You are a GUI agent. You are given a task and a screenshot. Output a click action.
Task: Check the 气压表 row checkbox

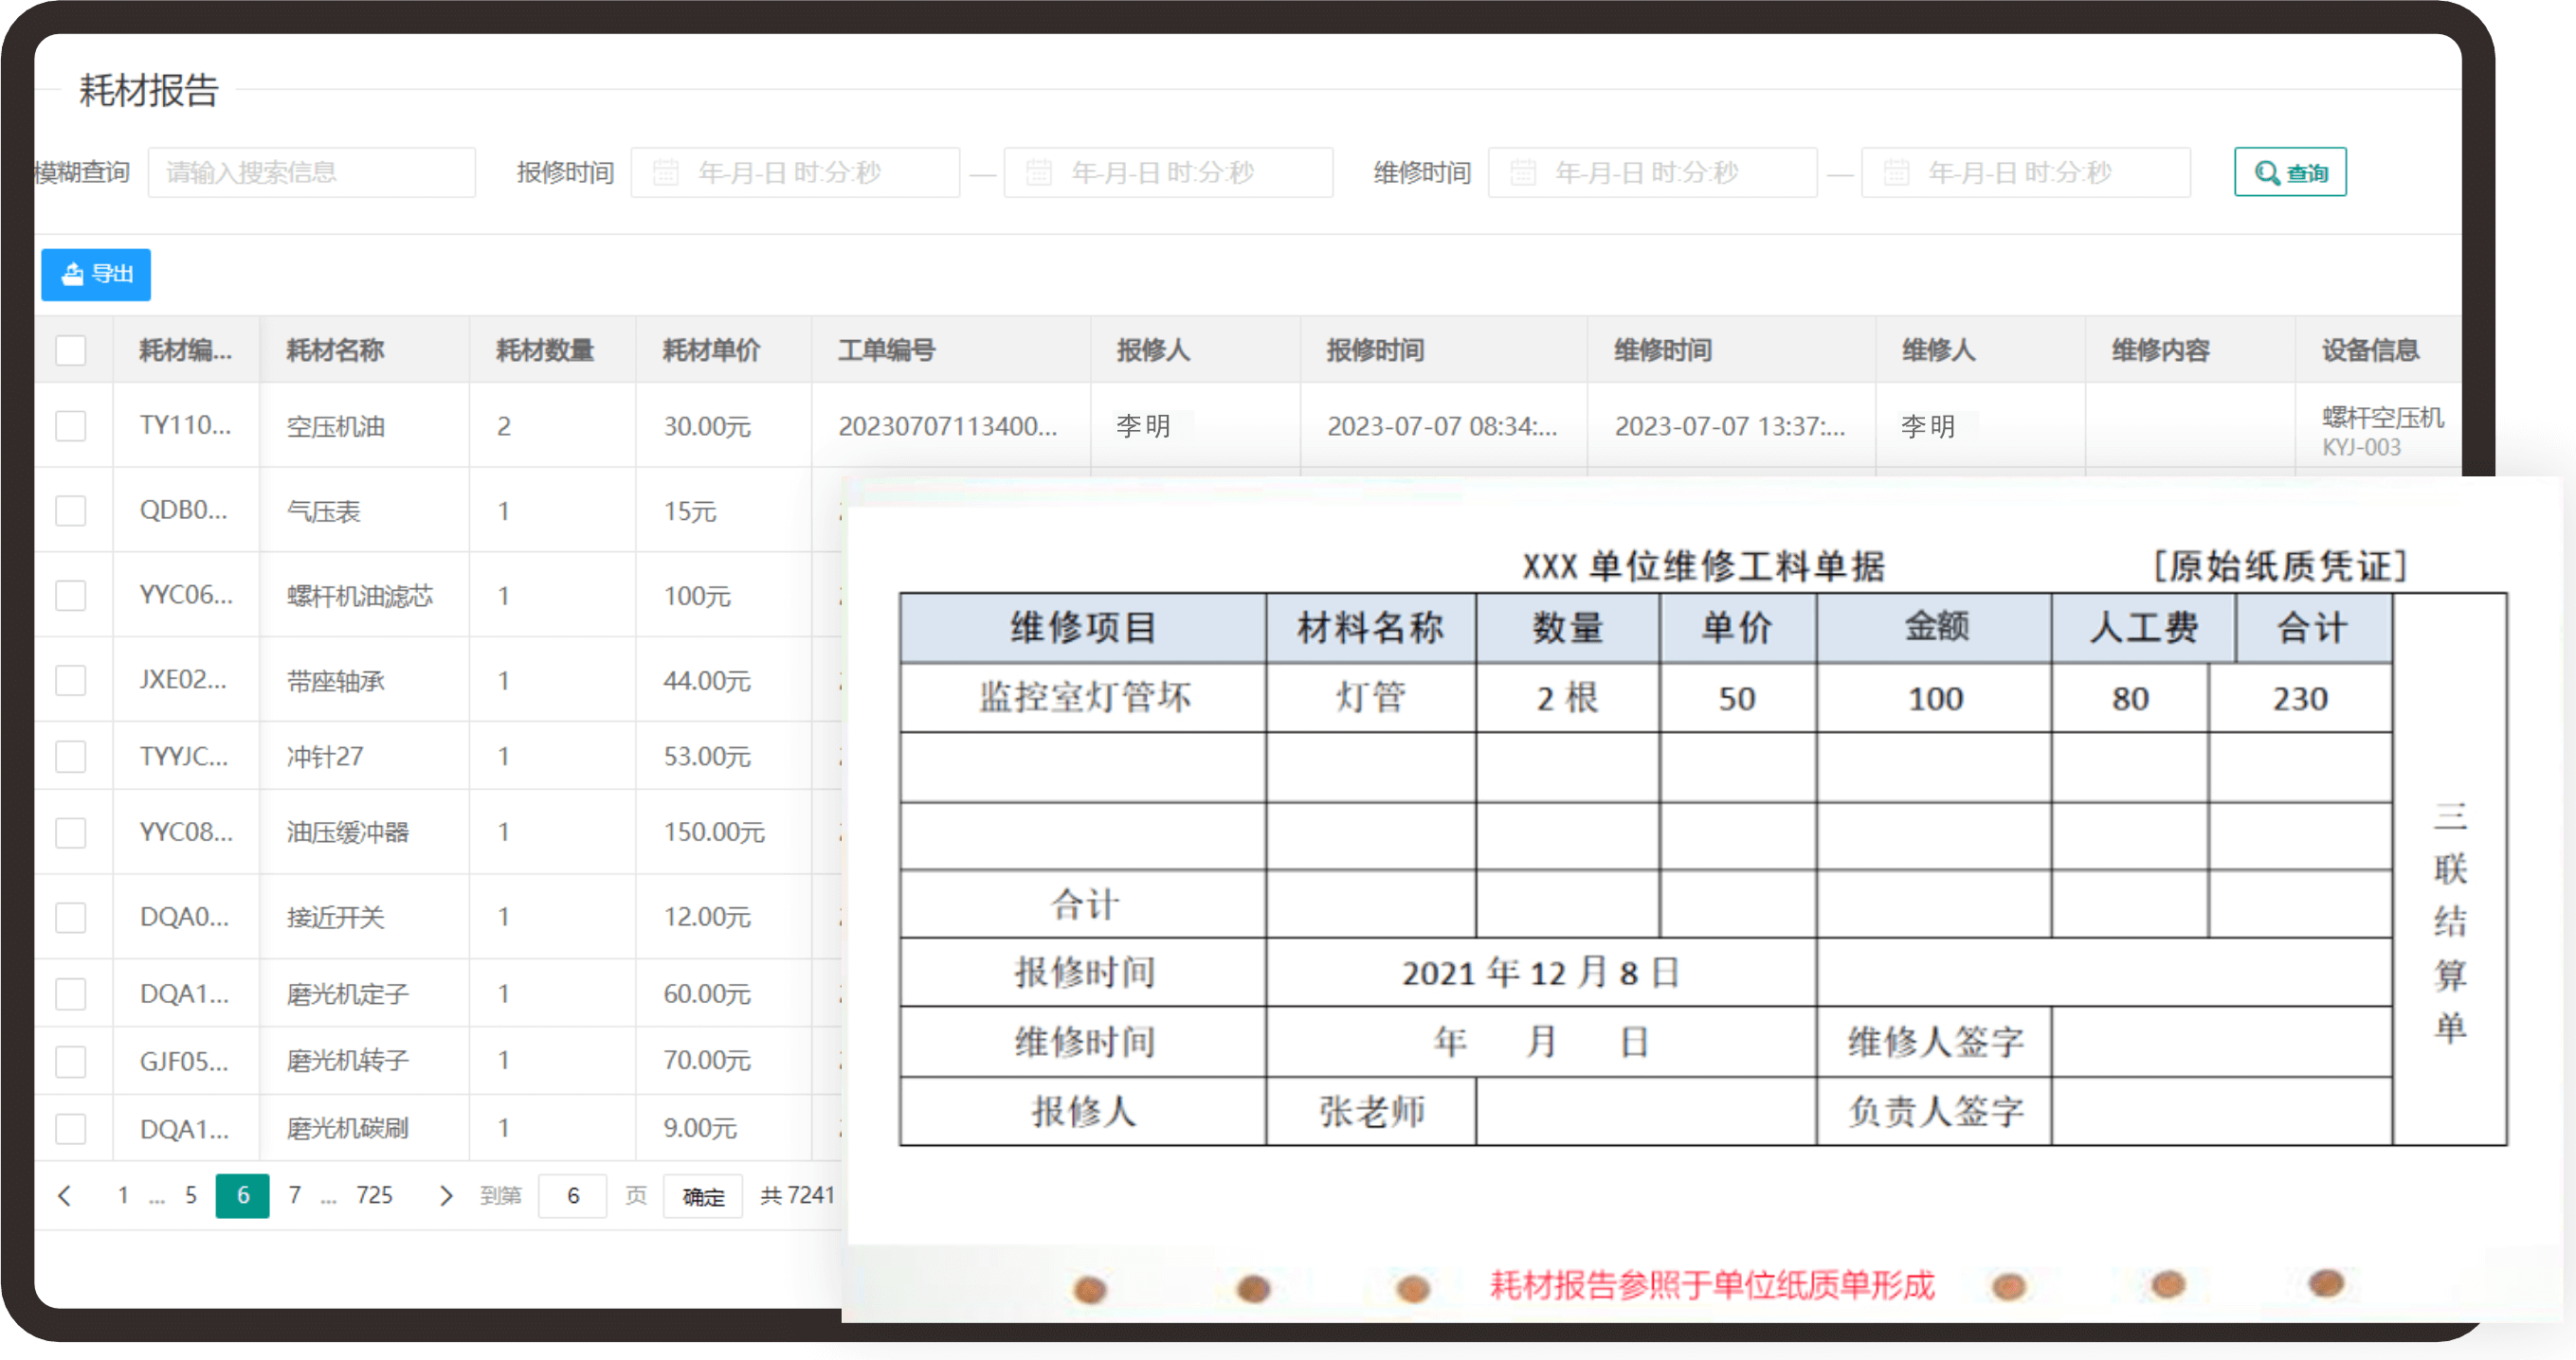click(71, 510)
